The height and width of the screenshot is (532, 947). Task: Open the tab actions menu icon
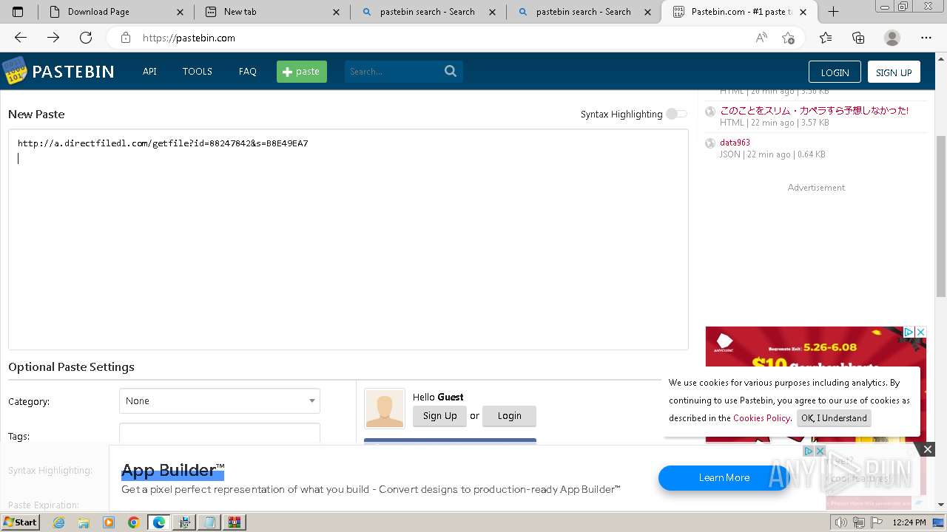click(18, 12)
